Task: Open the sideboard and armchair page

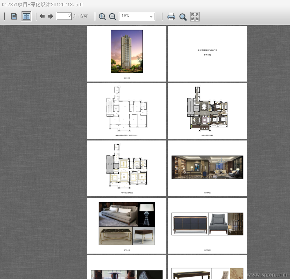Action: tap(207, 225)
